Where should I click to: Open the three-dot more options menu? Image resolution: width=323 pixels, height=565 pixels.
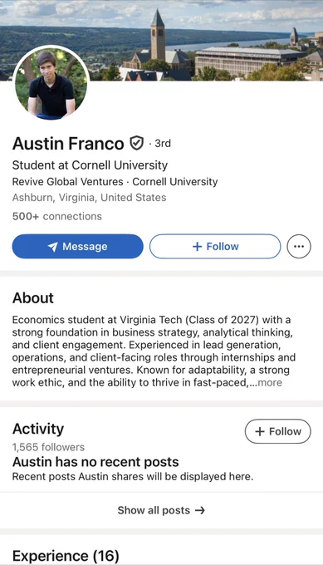[299, 247]
